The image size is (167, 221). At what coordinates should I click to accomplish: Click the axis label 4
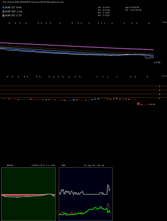click(x=160, y=90)
